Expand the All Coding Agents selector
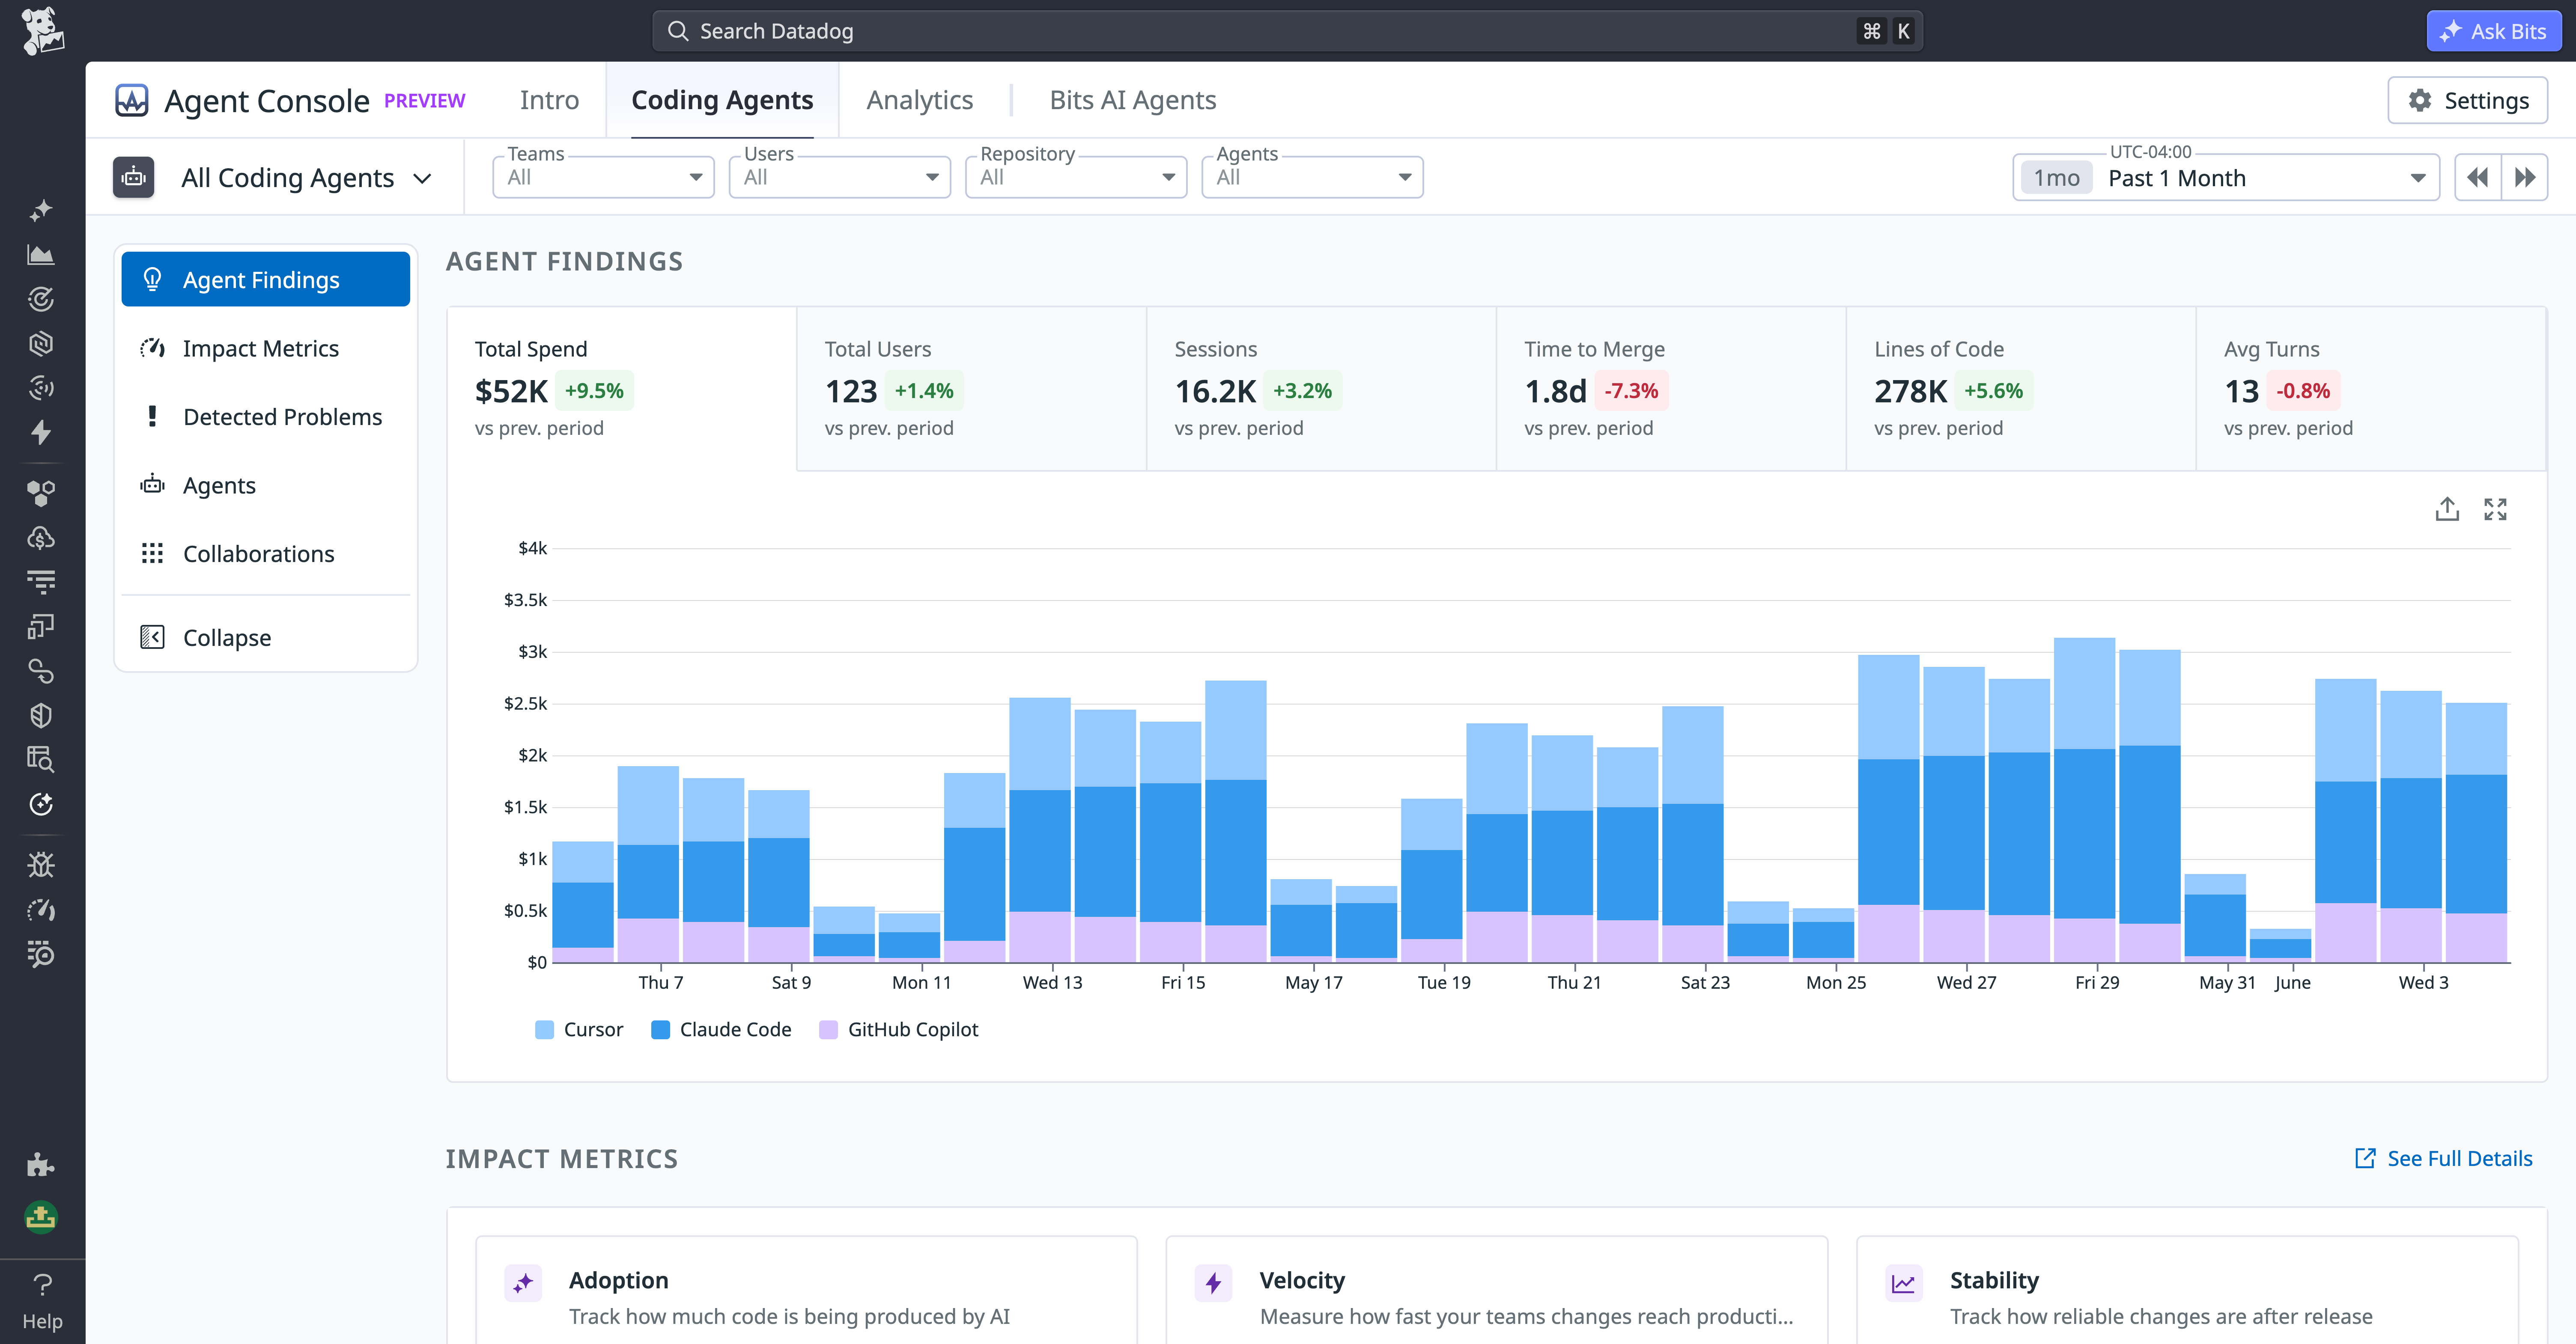Image resolution: width=2576 pixels, height=1344 pixels. (x=306, y=178)
